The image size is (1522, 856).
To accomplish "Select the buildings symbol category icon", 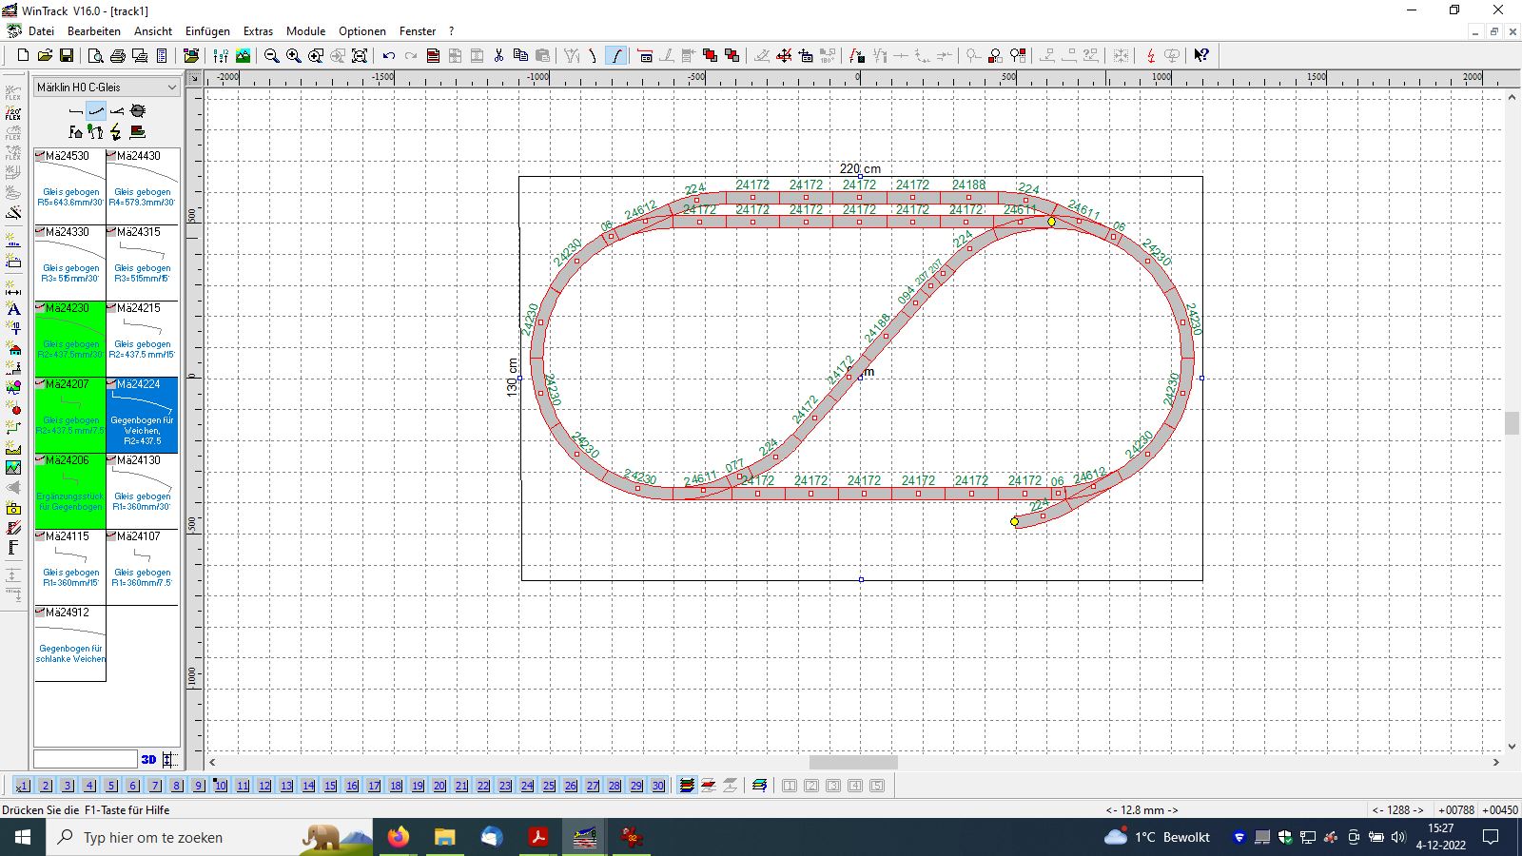I will [x=76, y=132].
